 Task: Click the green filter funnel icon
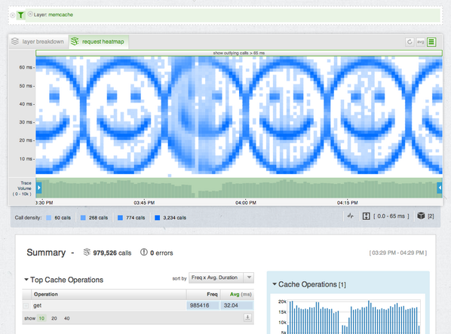(20, 15)
